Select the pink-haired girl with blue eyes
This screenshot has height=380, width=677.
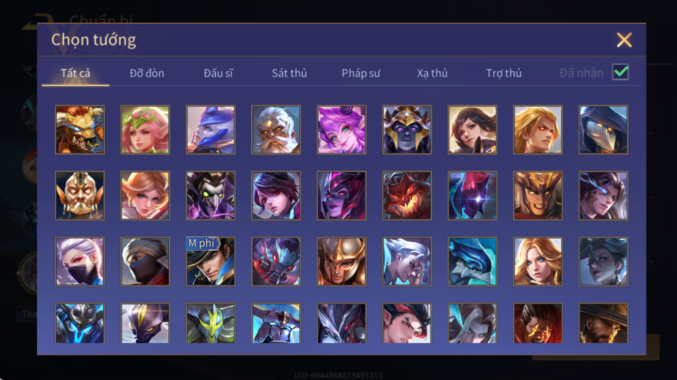pyautogui.click(x=341, y=130)
